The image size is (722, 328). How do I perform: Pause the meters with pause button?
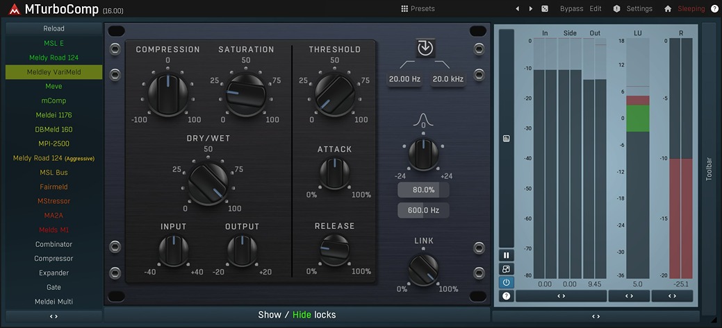coord(507,255)
